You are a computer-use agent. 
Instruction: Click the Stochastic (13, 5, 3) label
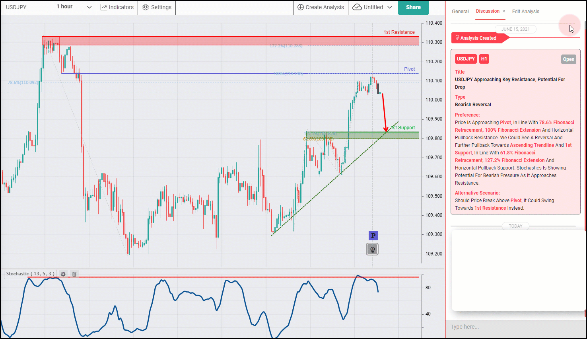pyautogui.click(x=30, y=274)
